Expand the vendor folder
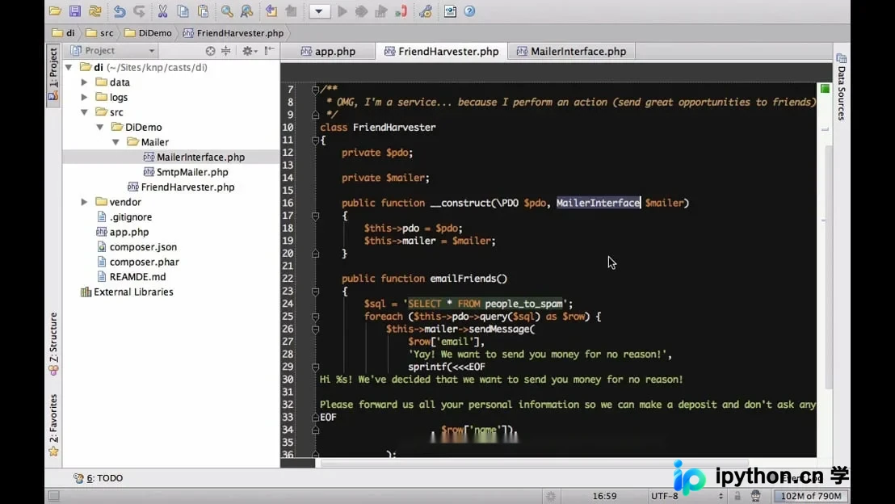895x504 pixels. [85, 202]
